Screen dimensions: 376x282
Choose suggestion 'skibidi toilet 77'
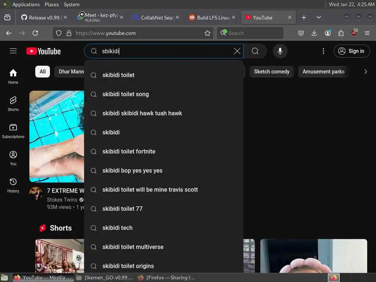[x=164, y=209]
